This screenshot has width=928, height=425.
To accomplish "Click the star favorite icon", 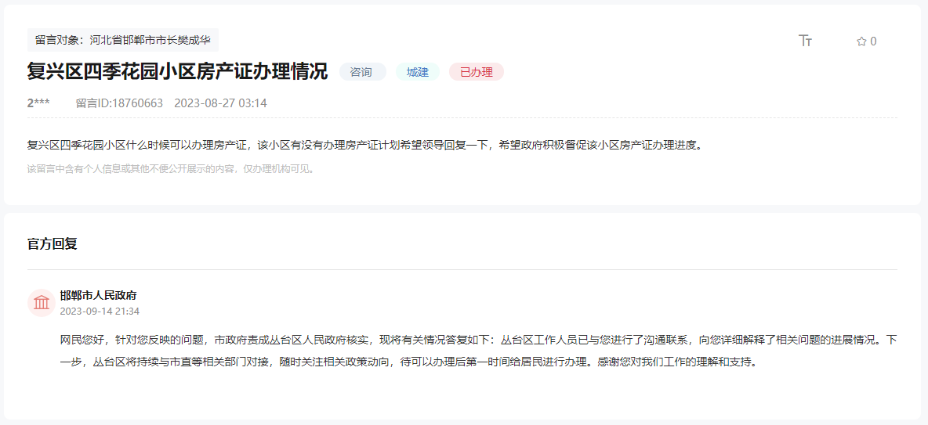I will point(861,41).
